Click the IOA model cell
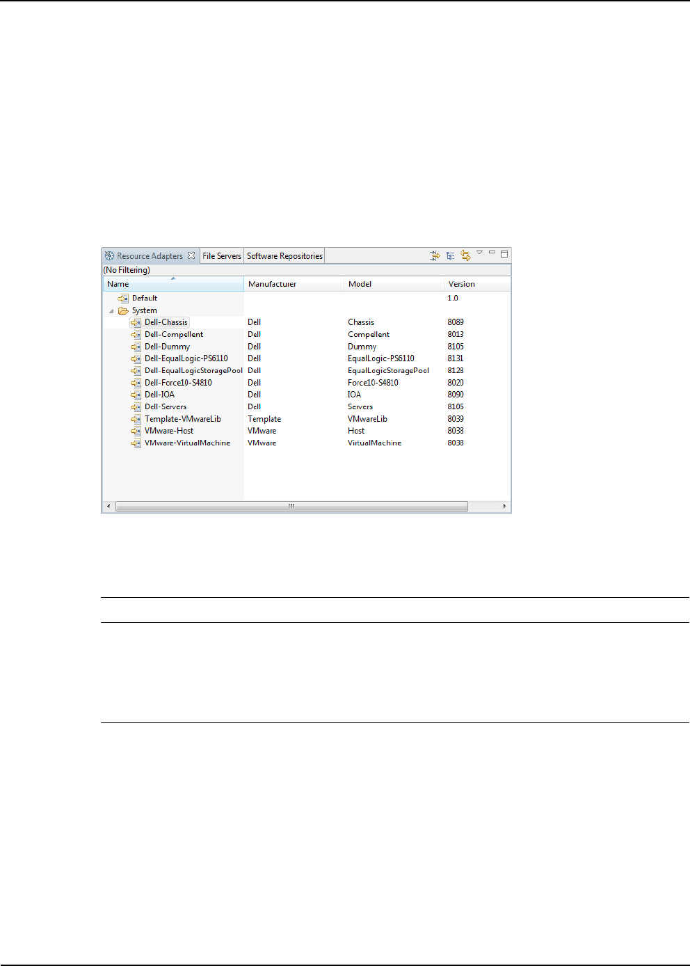690x966 pixels. [354, 395]
